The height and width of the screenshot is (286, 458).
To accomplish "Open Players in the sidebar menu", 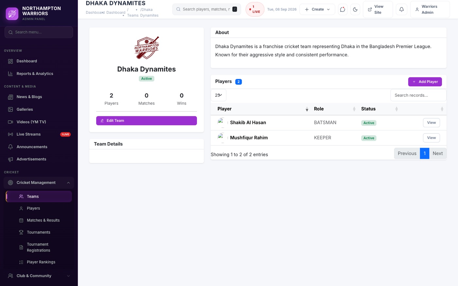I will pyautogui.click(x=39, y=209).
